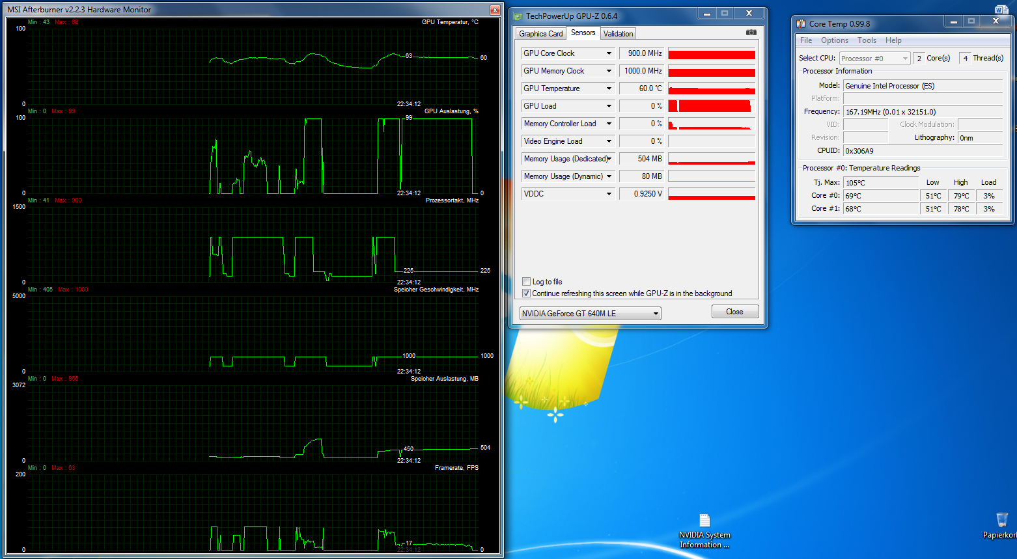Expand the GPU Load sensor dropdown

pos(609,106)
